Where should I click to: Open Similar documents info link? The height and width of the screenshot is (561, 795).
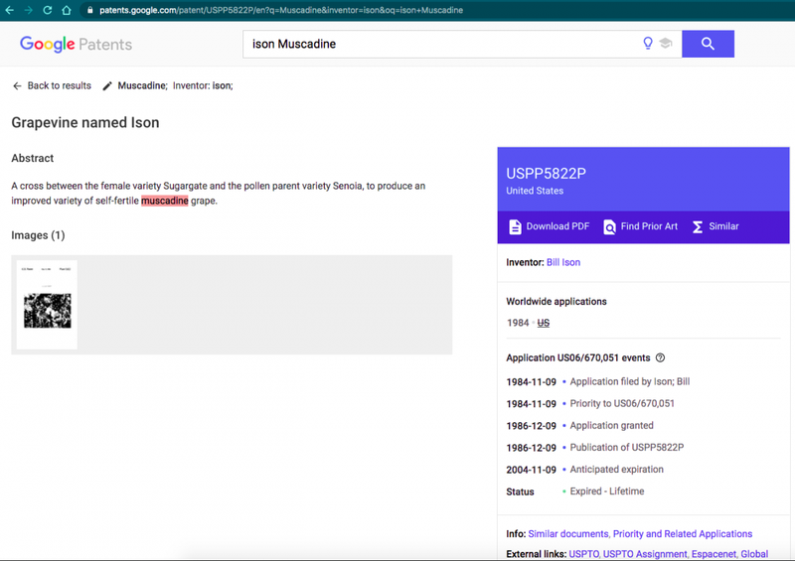(567, 534)
